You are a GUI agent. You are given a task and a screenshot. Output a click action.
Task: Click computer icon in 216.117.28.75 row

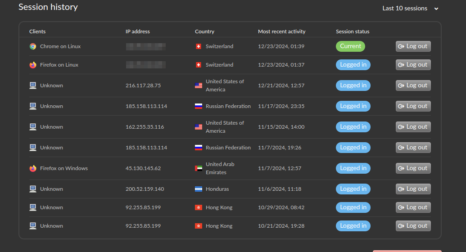[33, 85]
